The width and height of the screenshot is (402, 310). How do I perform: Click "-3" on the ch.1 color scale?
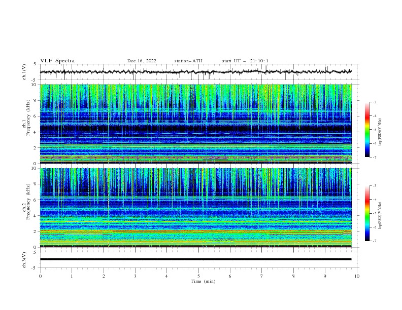(x=374, y=102)
